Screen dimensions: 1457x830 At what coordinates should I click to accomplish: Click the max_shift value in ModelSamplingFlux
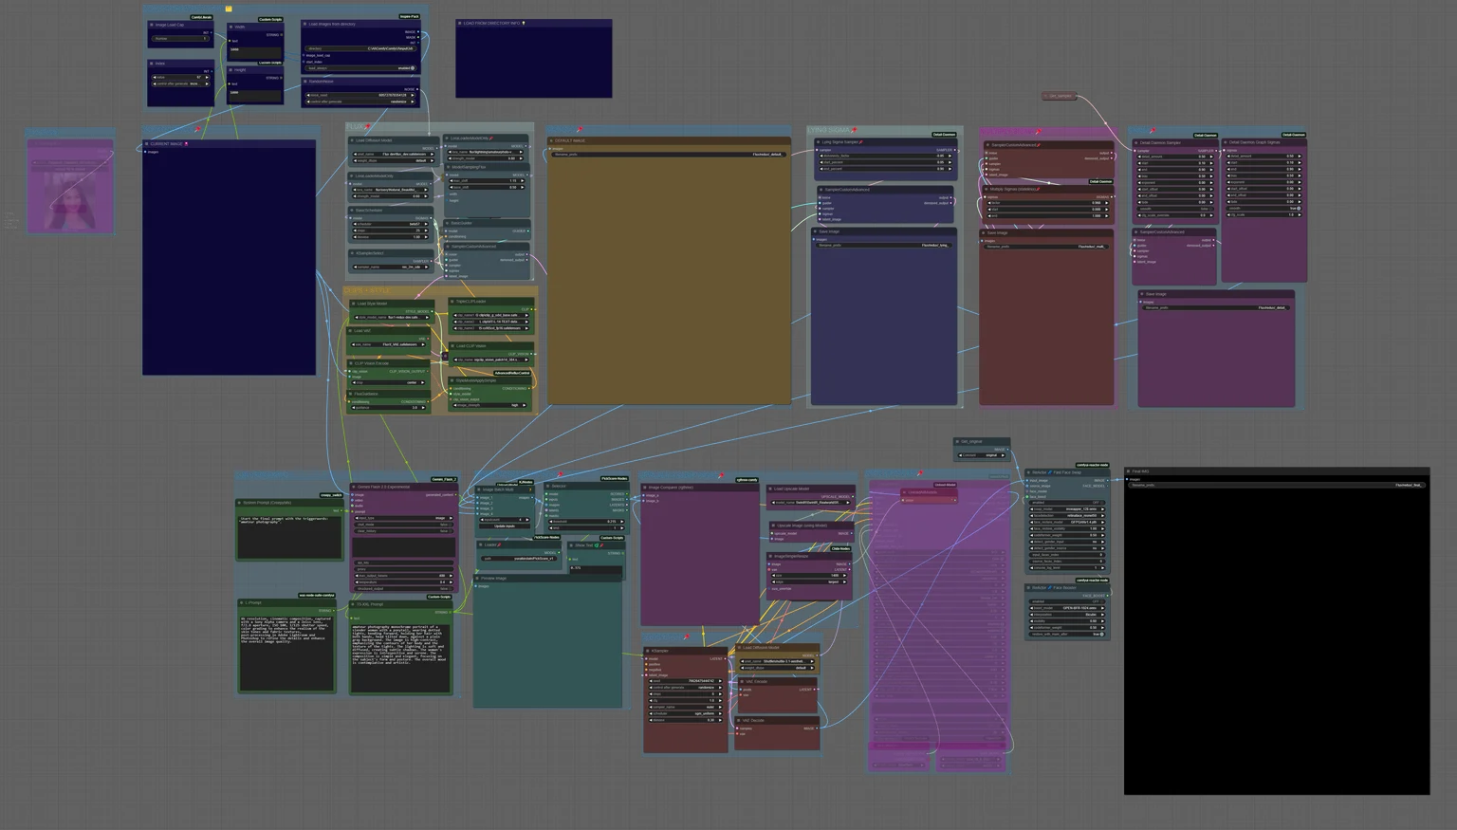[x=487, y=180]
